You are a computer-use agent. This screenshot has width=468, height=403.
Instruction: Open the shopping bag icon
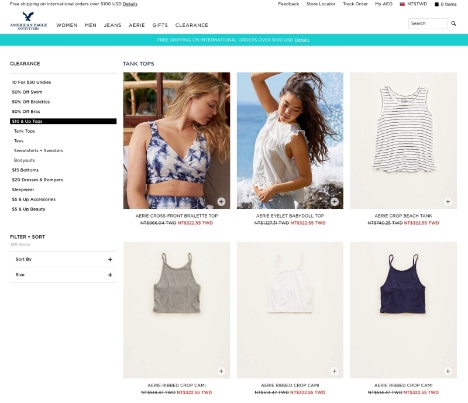point(436,4)
